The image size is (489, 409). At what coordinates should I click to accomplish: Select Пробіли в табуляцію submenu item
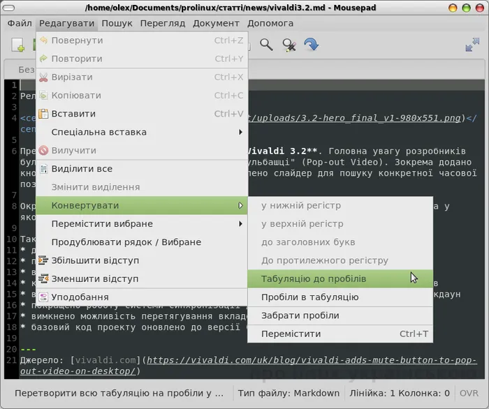pyautogui.click(x=340, y=297)
